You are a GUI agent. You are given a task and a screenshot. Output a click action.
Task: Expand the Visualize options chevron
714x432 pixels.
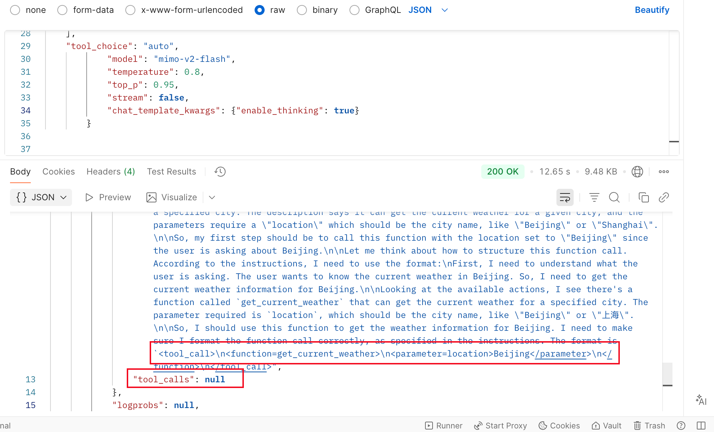212,197
